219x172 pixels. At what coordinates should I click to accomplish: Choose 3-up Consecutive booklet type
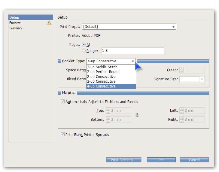coord(111,81)
